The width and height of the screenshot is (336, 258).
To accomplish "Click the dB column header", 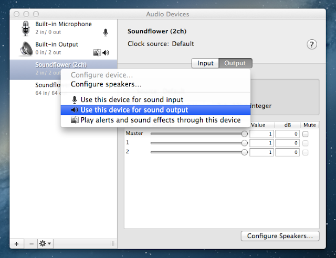I will [288, 125].
